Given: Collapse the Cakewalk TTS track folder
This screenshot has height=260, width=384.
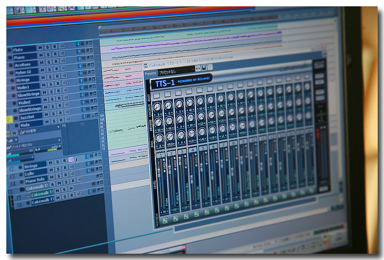Looking at the screenshot, I should pyautogui.click(x=10, y=191).
